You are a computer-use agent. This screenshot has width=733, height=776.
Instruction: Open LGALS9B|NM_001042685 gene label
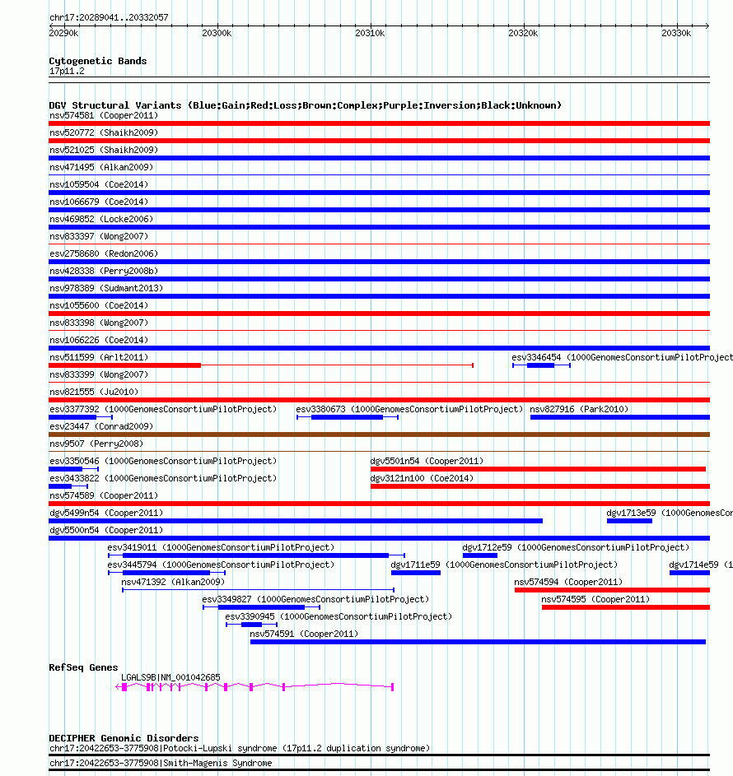click(x=170, y=677)
